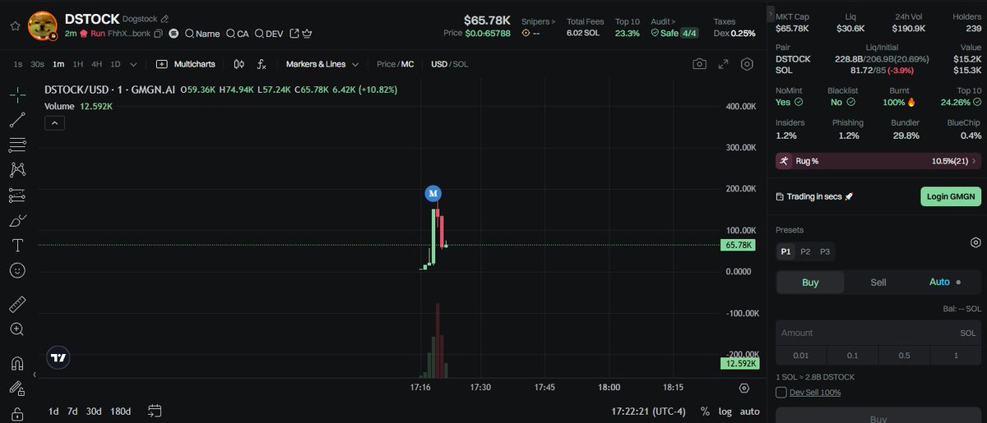987x423 pixels.
Task: Click the TradingView logo
Action: click(x=58, y=357)
